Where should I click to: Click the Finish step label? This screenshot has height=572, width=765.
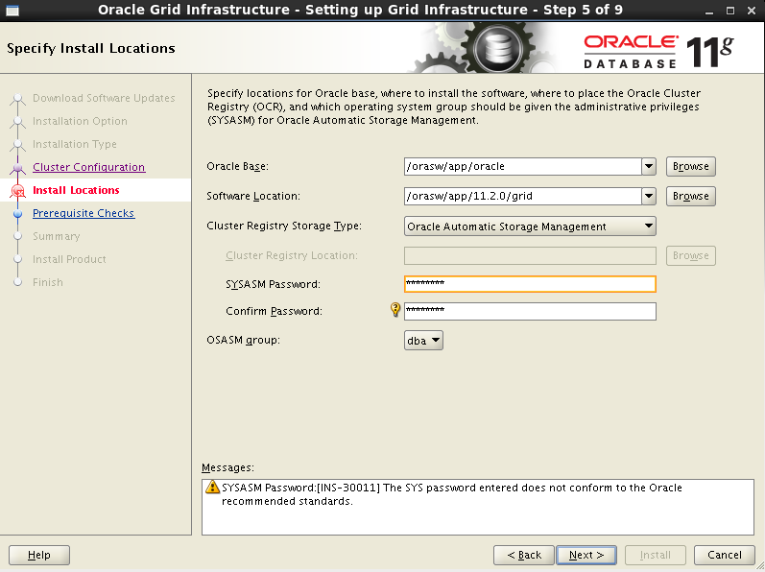pos(48,282)
